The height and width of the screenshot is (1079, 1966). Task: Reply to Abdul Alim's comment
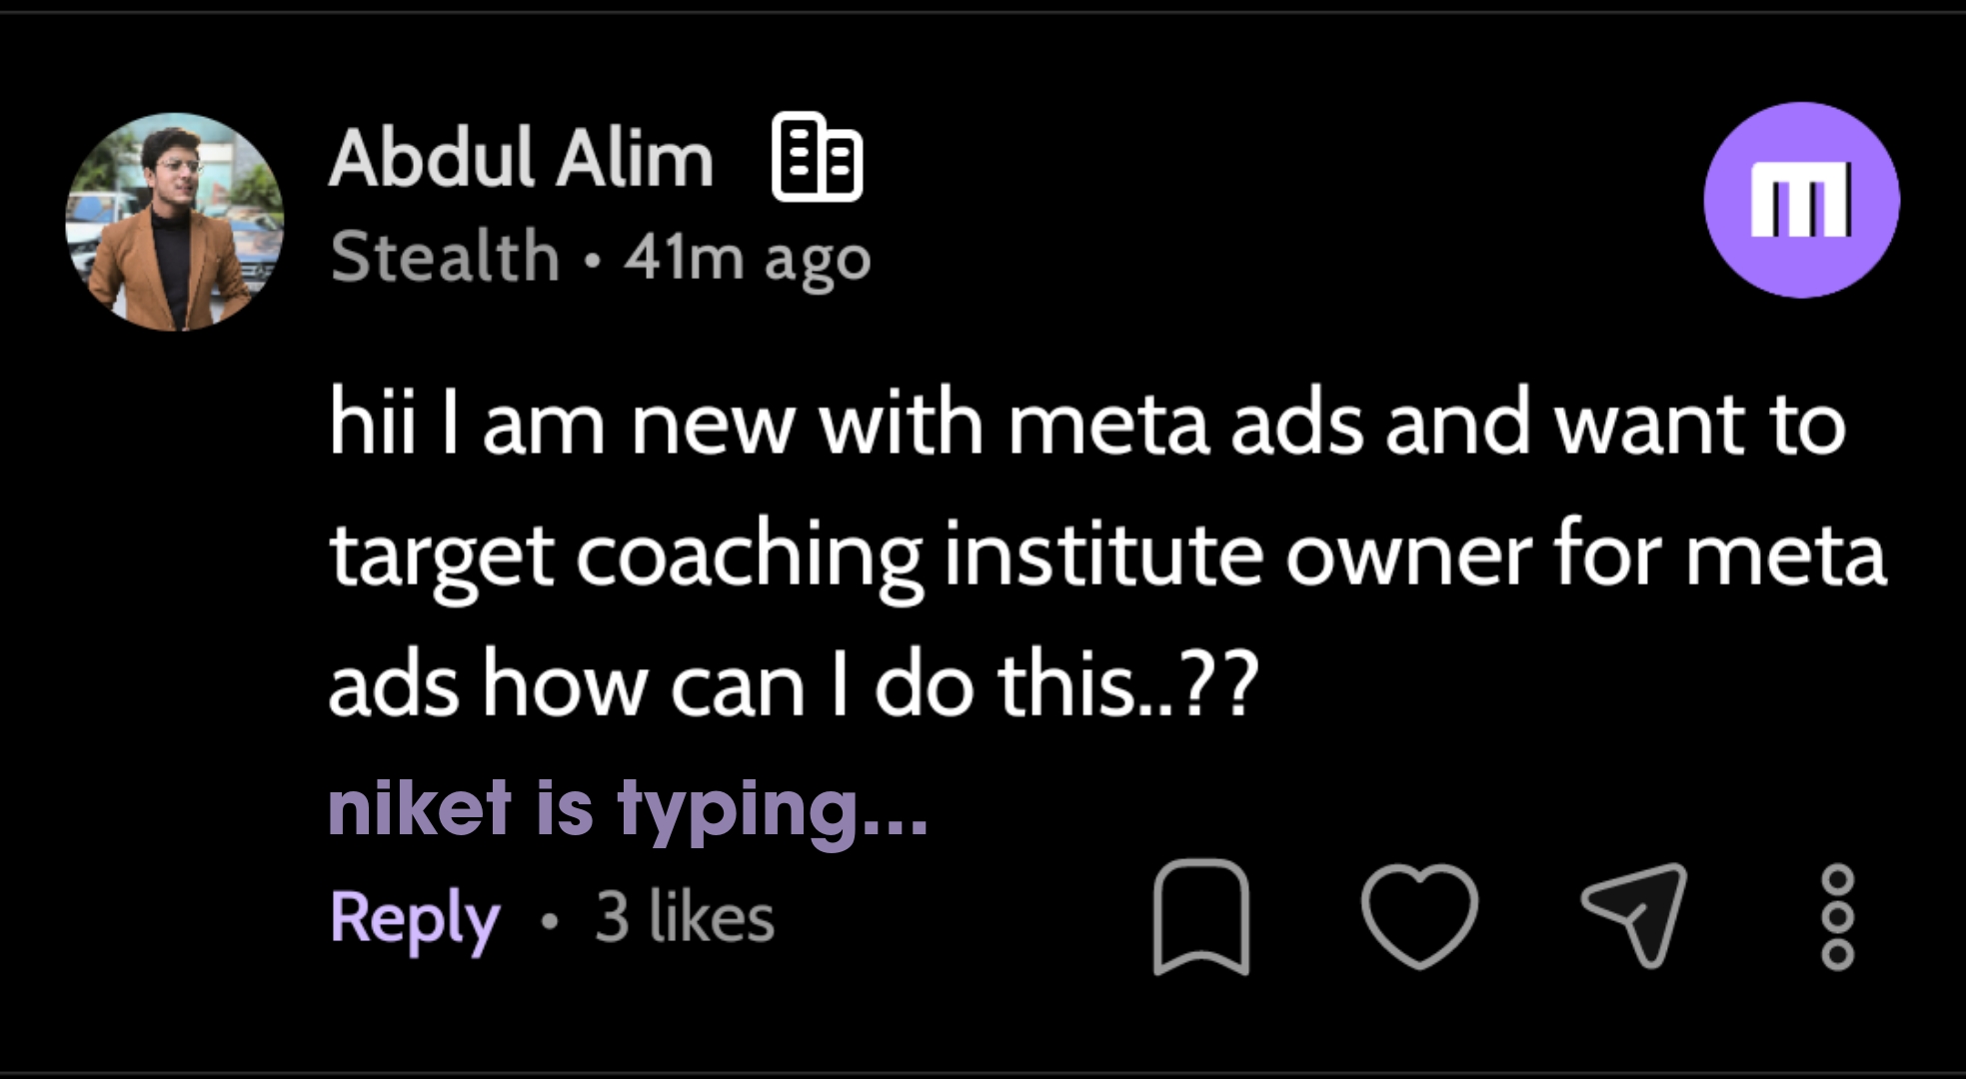pos(415,917)
